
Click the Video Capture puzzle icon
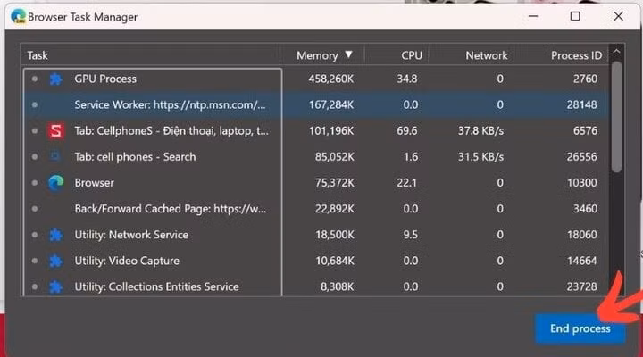(55, 261)
